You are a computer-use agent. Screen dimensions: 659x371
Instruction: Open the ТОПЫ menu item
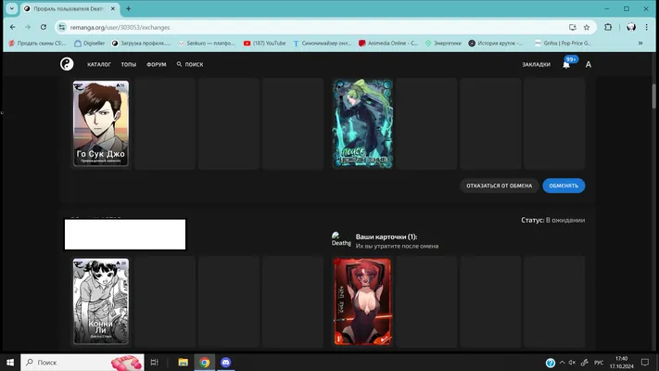pyautogui.click(x=129, y=64)
